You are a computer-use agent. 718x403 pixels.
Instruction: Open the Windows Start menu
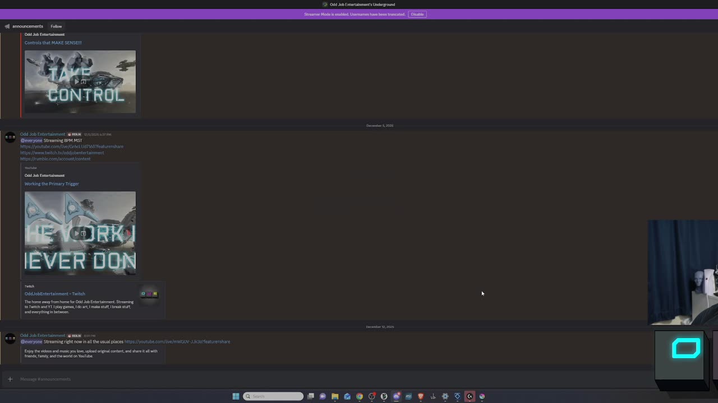(236, 396)
